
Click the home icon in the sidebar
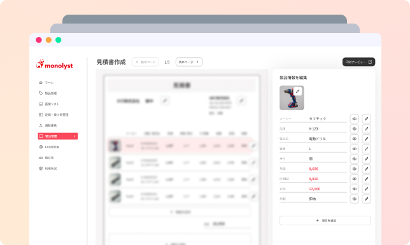[x=41, y=82]
